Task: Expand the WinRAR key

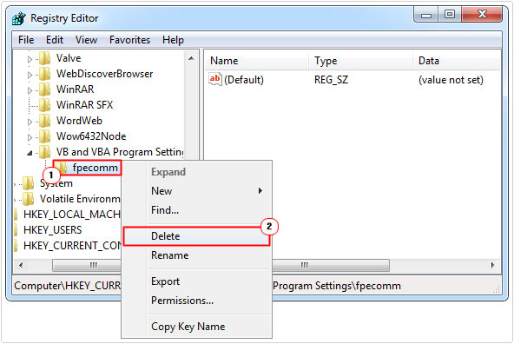Action: (x=30, y=90)
